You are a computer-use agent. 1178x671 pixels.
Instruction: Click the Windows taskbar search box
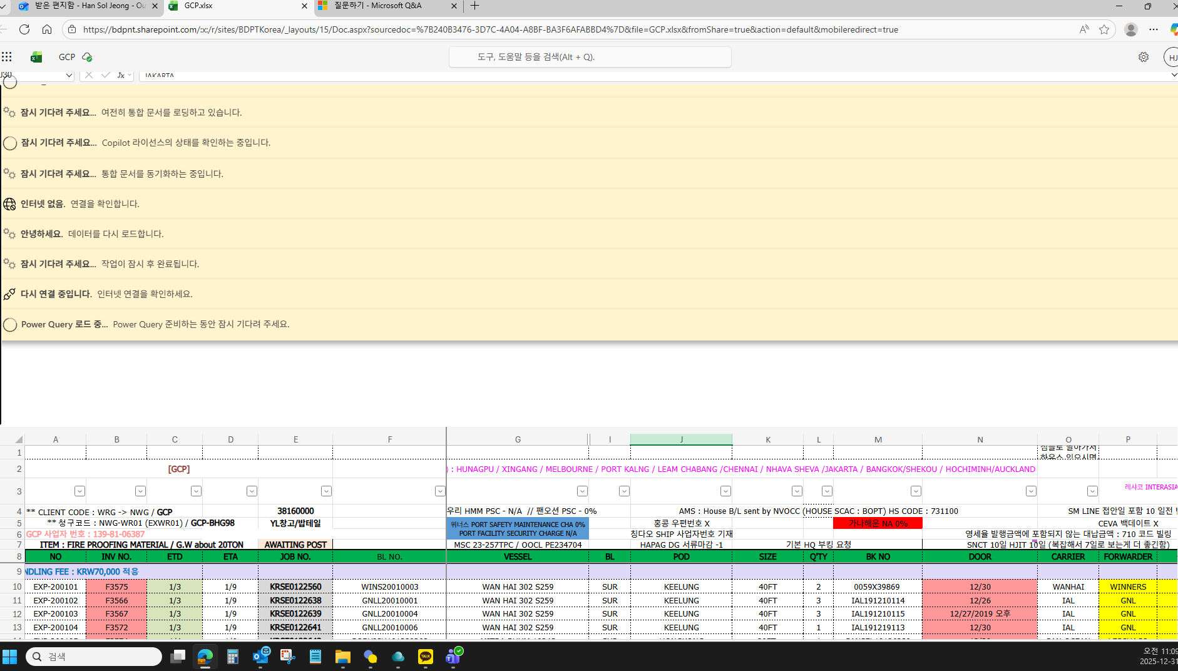(94, 656)
